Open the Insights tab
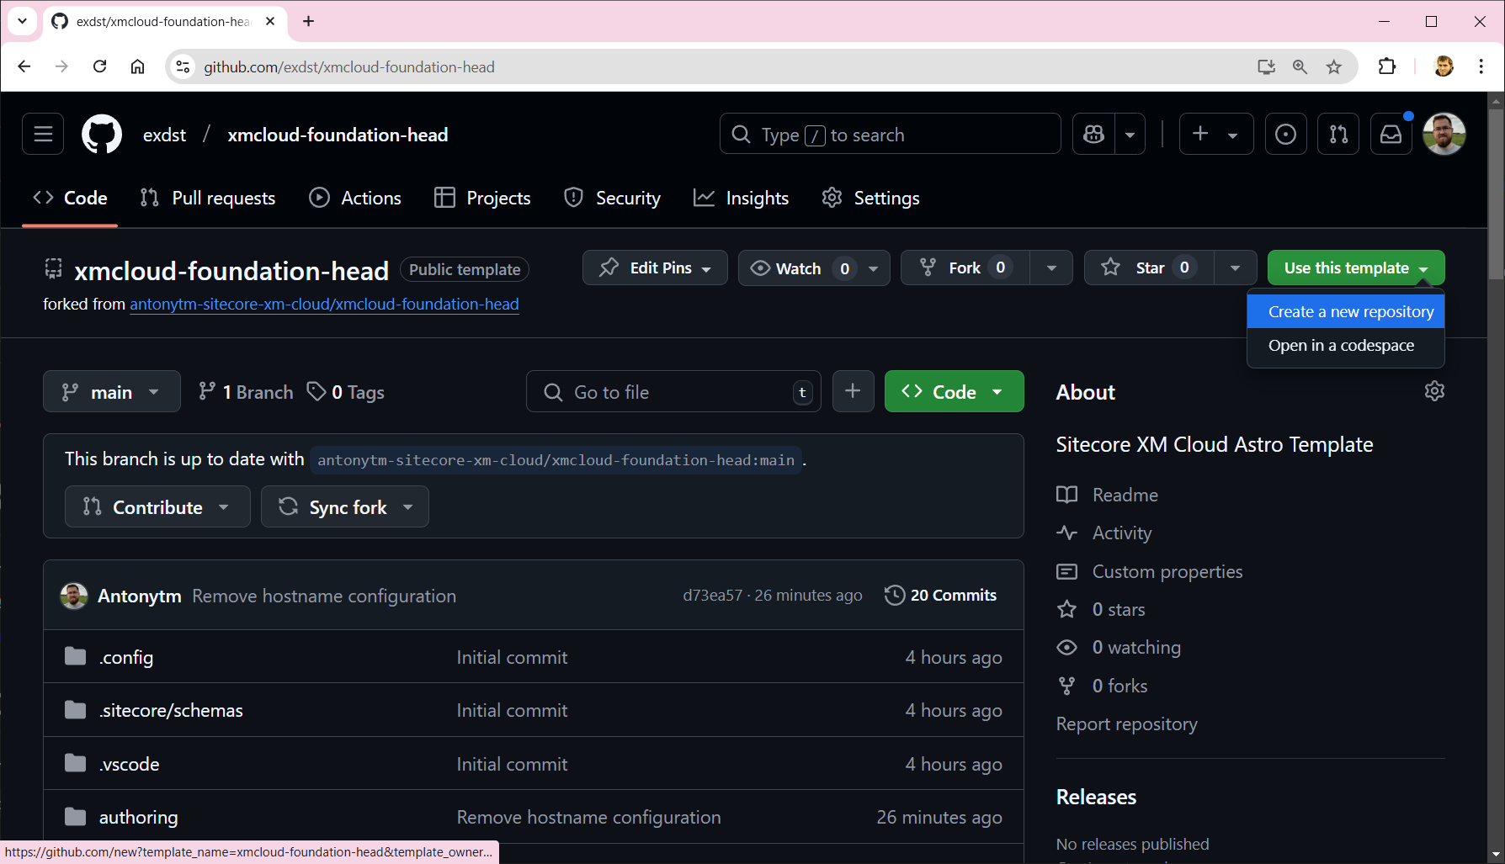Image resolution: width=1505 pixels, height=864 pixels. 757,198
